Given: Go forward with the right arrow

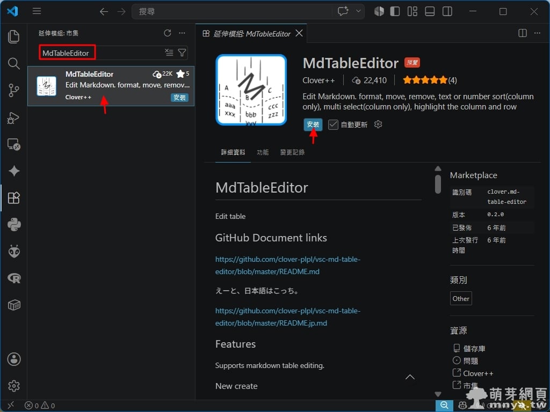Looking at the screenshot, I should pyautogui.click(x=121, y=12).
